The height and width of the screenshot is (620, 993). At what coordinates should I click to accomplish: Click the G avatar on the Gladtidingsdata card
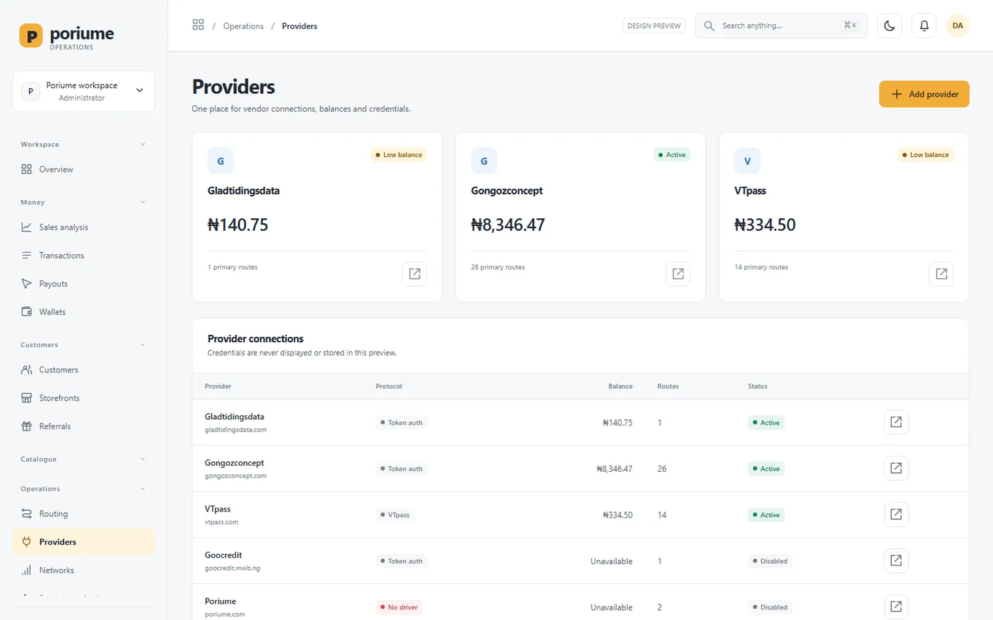coord(220,161)
